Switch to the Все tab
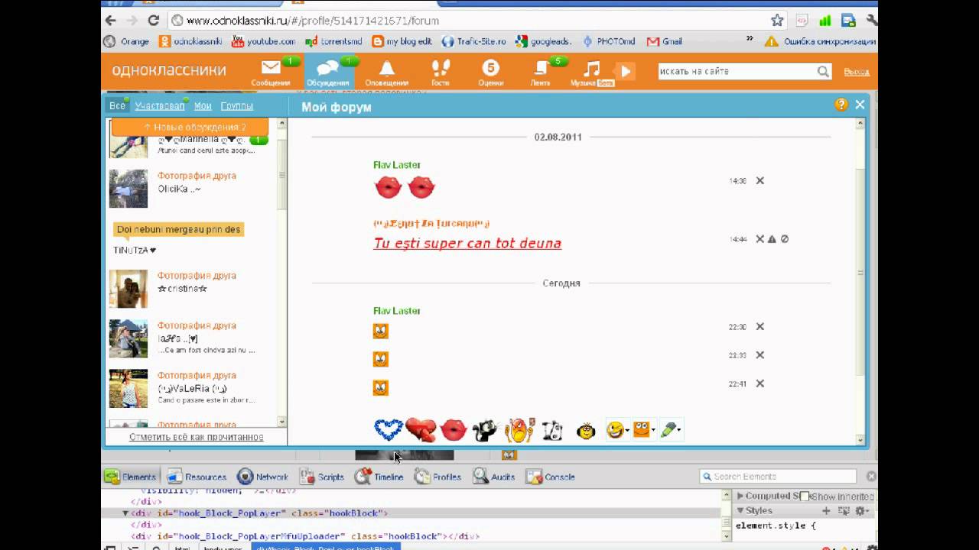Image resolution: width=979 pixels, height=550 pixels. coord(117,106)
